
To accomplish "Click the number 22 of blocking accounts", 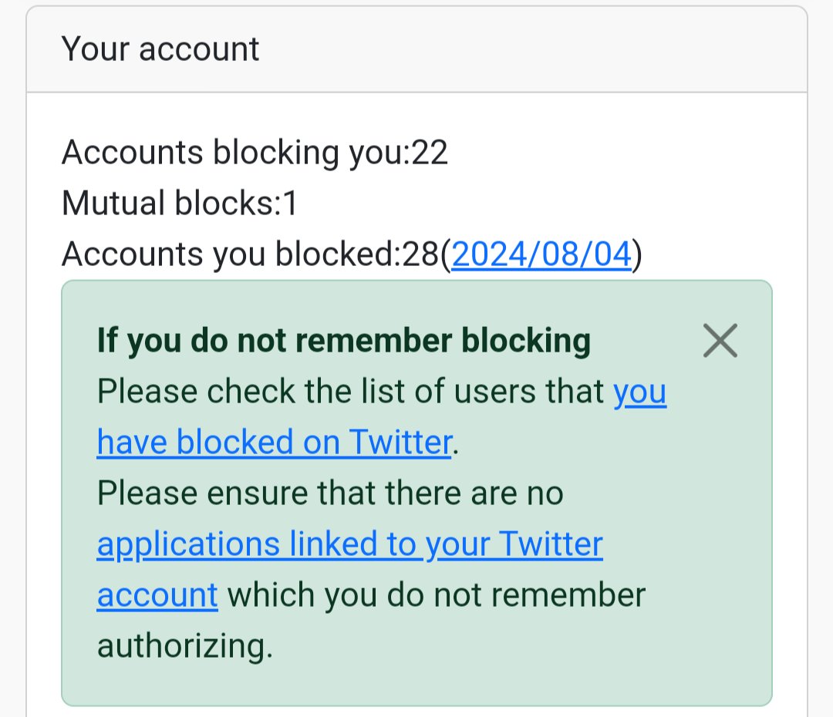I will (430, 153).
